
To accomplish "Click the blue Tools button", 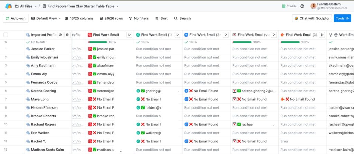I will point(342,18).
